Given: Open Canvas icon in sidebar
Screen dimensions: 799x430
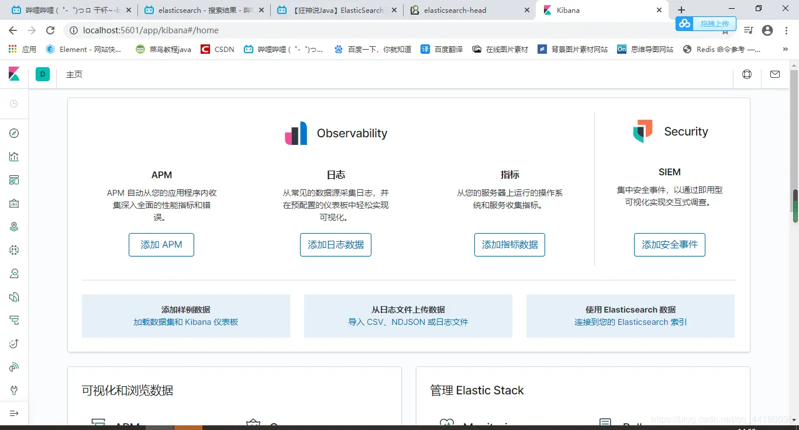Looking at the screenshot, I should [14, 203].
